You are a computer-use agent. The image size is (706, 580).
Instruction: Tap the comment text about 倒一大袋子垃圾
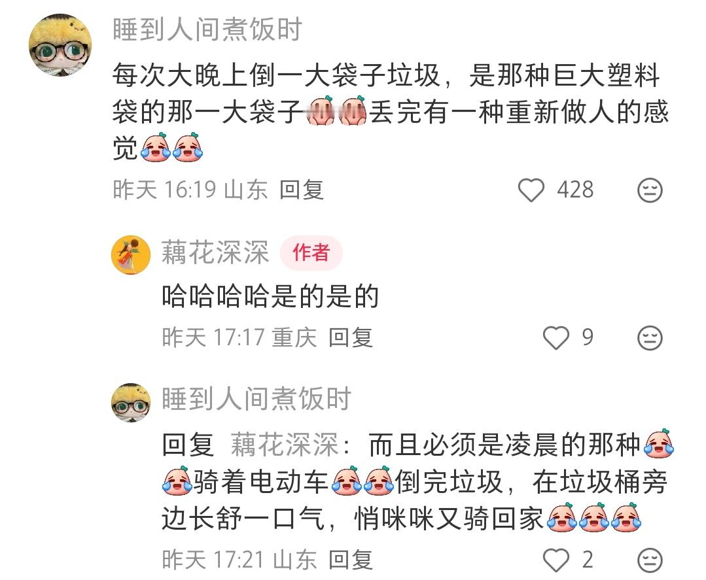(x=391, y=112)
